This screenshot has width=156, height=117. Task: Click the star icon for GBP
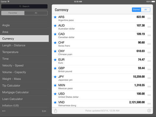click(x=55, y=68)
